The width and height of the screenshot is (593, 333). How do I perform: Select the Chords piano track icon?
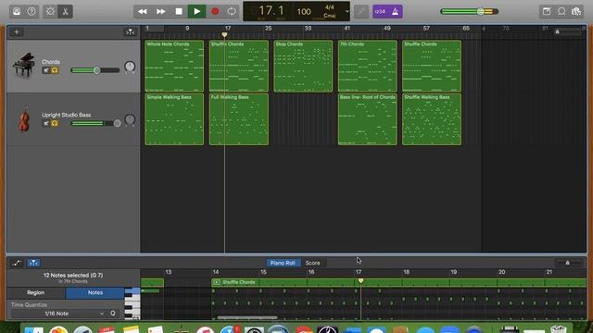pyautogui.click(x=23, y=66)
